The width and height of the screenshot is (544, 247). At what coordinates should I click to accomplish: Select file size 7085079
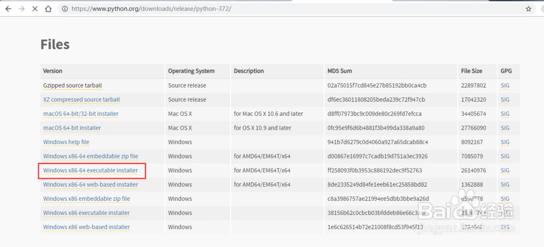click(x=472, y=157)
